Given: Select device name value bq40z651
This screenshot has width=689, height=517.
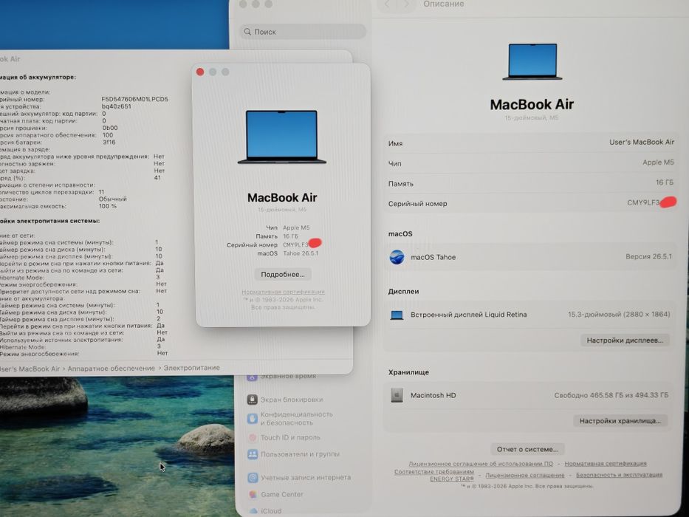Looking at the screenshot, I should click(x=116, y=106).
